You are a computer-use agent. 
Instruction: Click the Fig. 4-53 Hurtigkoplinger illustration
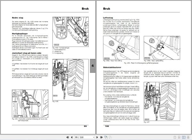[70, 32]
